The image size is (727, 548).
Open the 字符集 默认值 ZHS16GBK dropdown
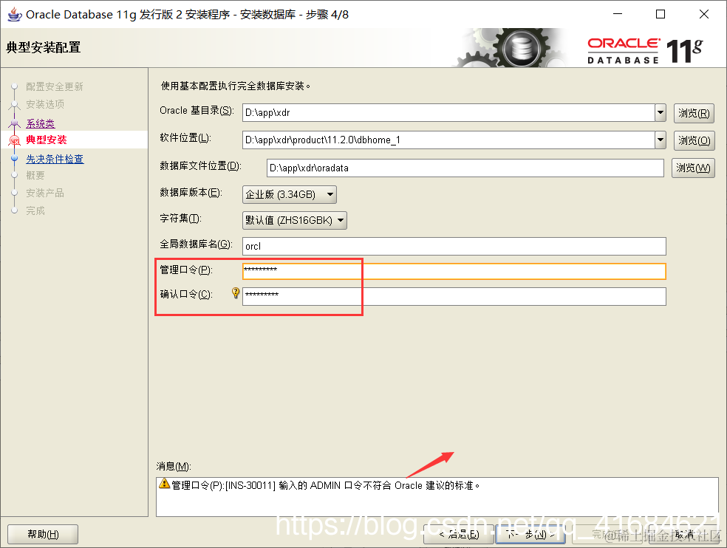[x=294, y=221]
